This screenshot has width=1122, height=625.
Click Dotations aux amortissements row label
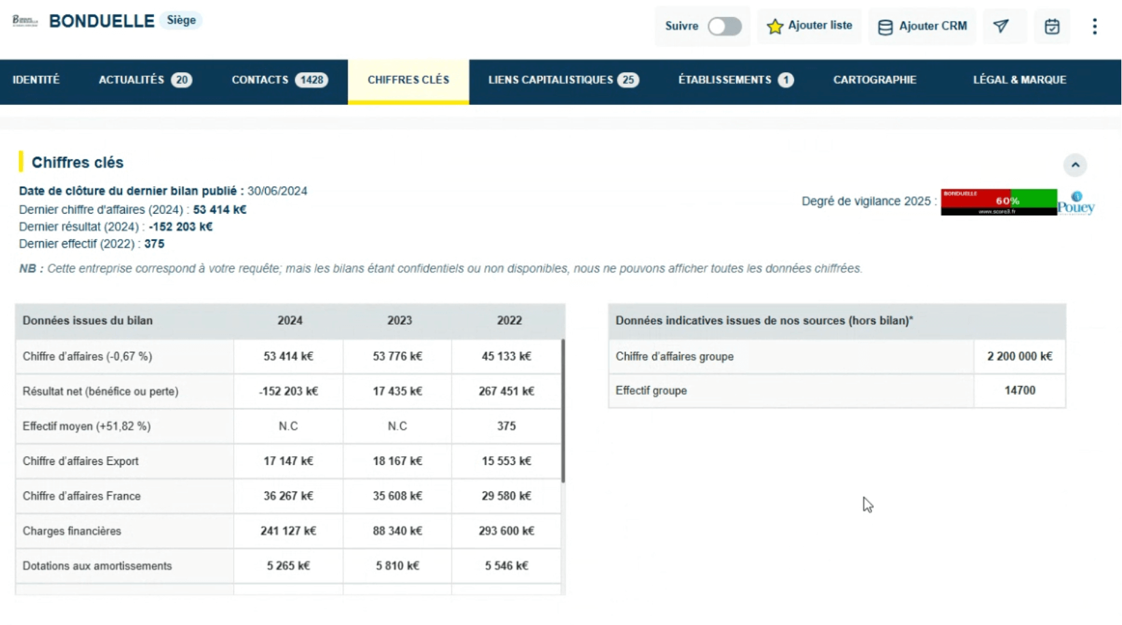[97, 566]
